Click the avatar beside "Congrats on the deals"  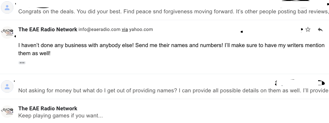[x=7, y=7]
